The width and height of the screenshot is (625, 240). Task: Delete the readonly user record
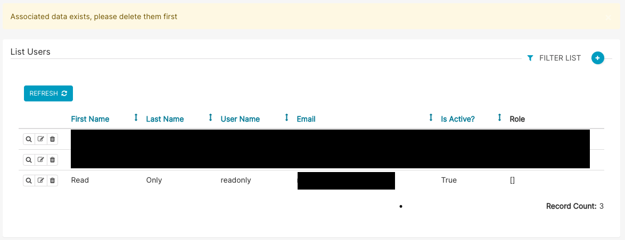click(x=52, y=181)
